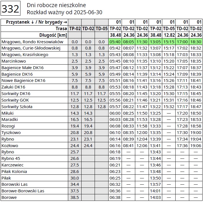Select stop 'Bagienice DK16'
Screen dimensions: 204x202
point(17,74)
